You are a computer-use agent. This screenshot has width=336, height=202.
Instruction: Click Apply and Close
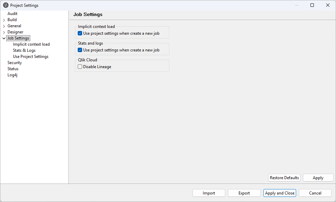pos(279,193)
